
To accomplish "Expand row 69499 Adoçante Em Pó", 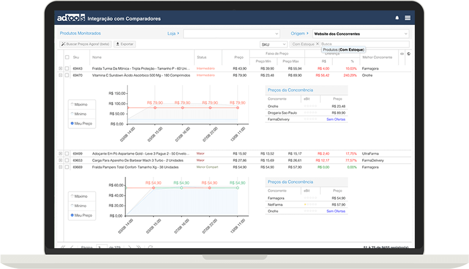I will [x=60, y=153].
